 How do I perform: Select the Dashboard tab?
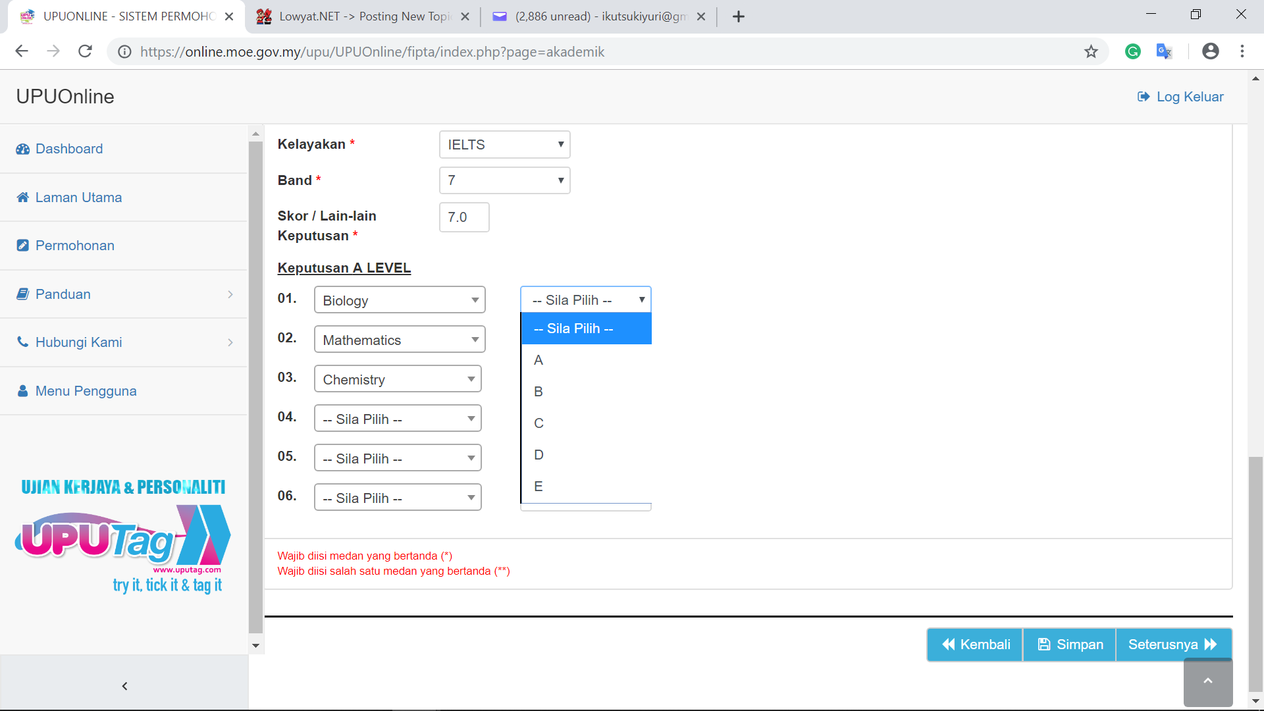tap(68, 148)
